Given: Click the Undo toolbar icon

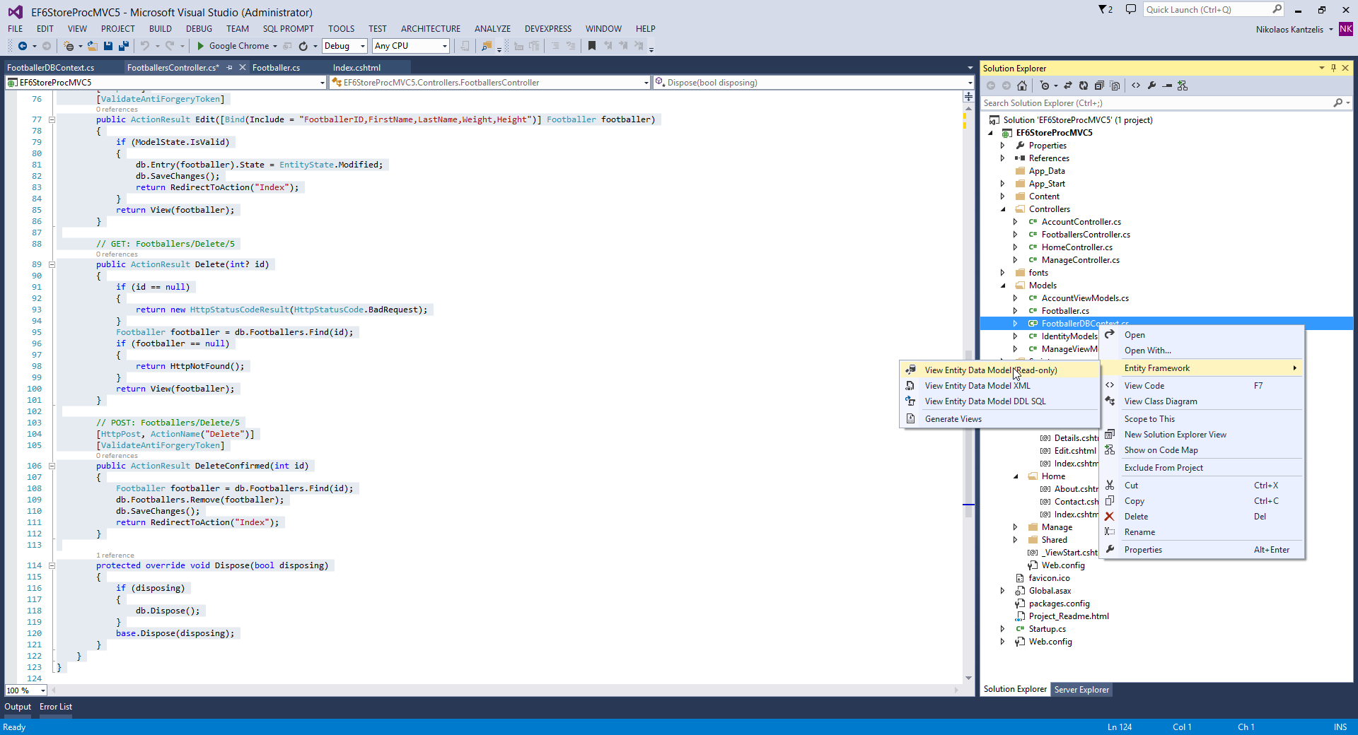Looking at the screenshot, I should 145,46.
